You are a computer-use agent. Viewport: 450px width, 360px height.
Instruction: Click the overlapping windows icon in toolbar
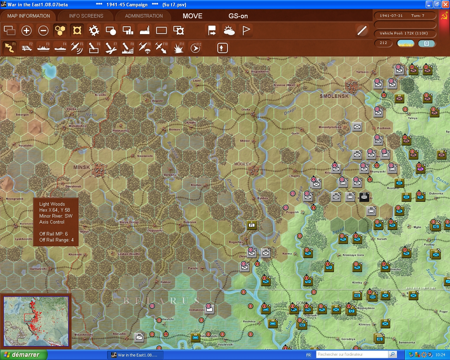(9, 31)
